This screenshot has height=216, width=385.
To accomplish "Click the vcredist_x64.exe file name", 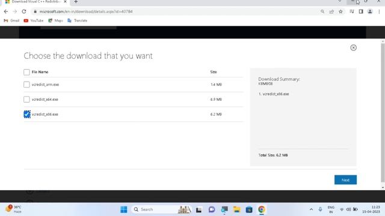I will [x=45, y=100].
